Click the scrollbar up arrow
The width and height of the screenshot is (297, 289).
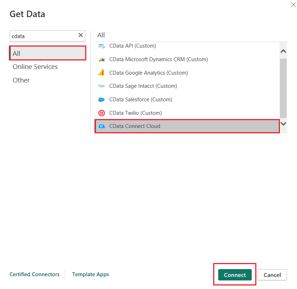coord(283,51)
